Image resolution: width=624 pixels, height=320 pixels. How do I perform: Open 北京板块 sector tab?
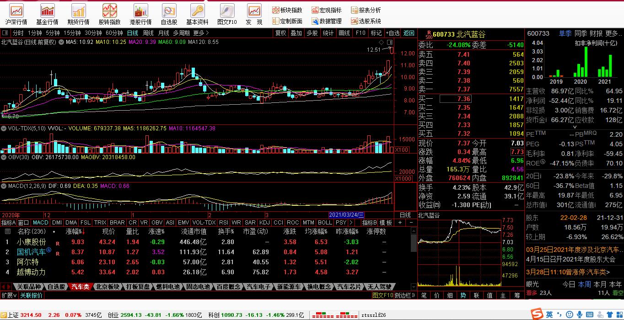[x=108, y=287]
